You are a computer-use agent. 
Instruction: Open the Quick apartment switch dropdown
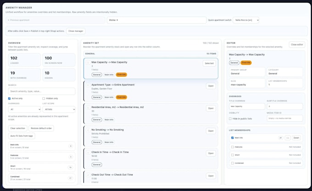[246, 20]
